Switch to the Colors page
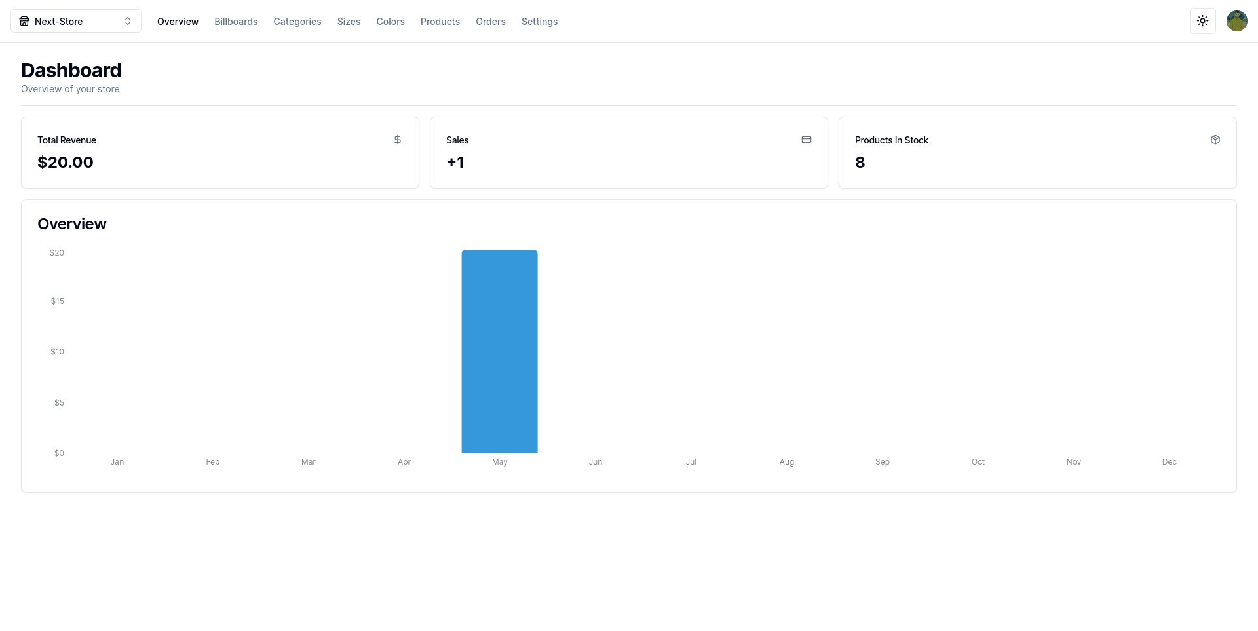1258x631 pixels. (x=391, y=22)
